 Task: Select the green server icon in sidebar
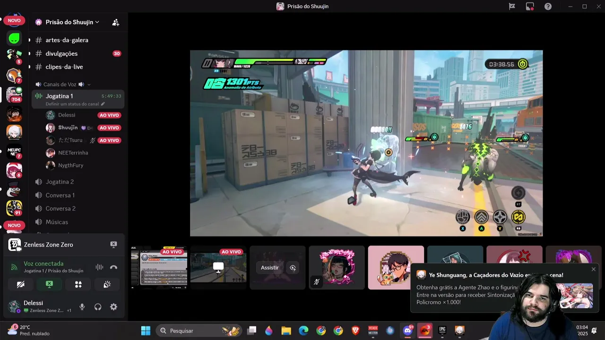(14, 38)
